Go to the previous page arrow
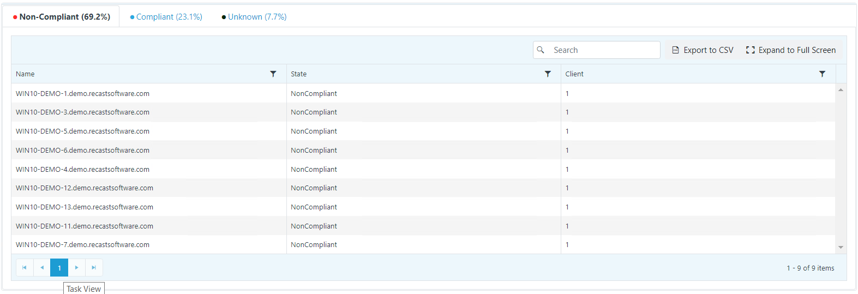 (42, 268)
